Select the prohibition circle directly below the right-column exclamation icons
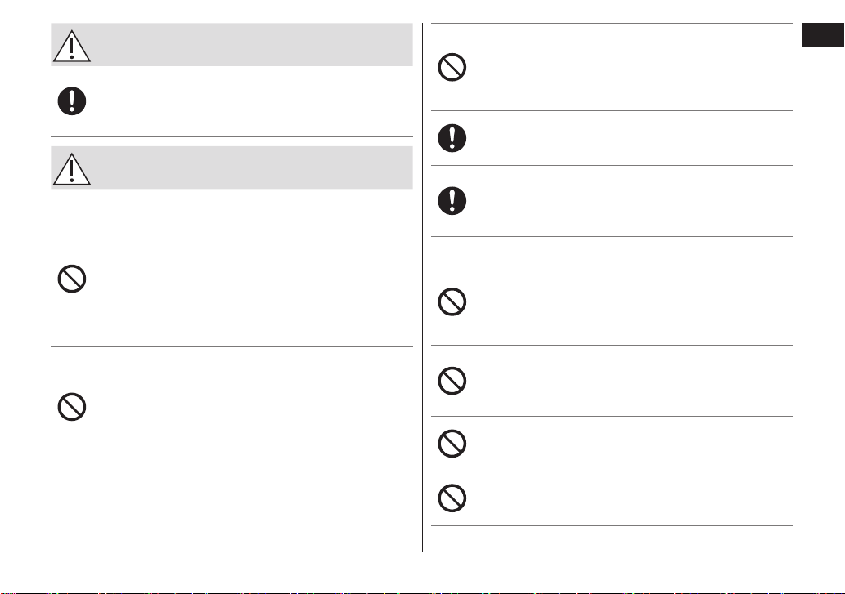Image resolution: width=845 pixels, height=594 pixels. point(452,301)
